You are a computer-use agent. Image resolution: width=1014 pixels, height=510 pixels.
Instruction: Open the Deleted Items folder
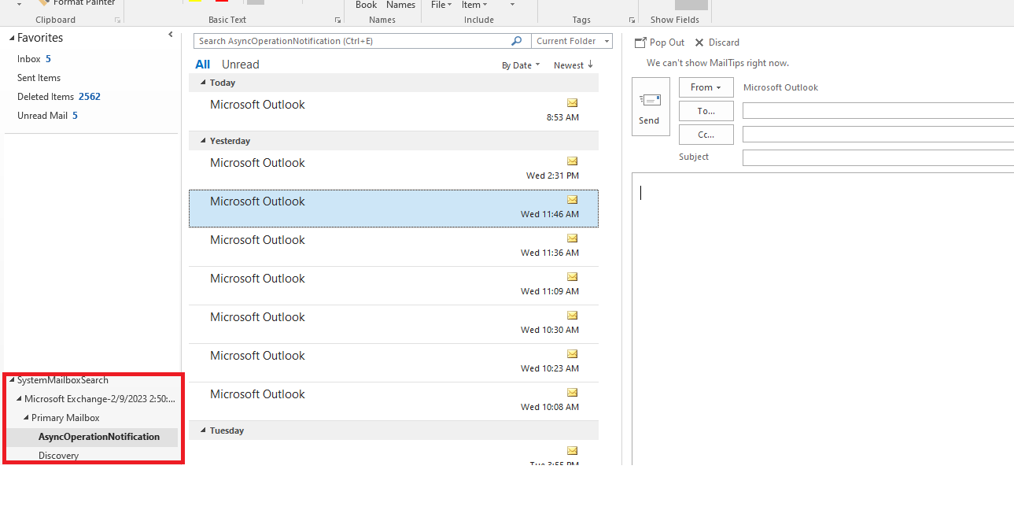point(46,97)
